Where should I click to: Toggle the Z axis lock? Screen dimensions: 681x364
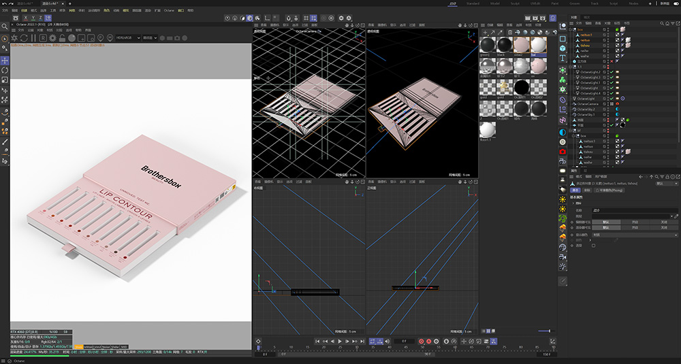41,18
